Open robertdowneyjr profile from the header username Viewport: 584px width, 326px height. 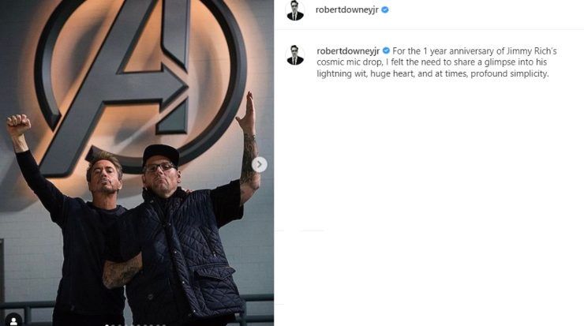346,10
